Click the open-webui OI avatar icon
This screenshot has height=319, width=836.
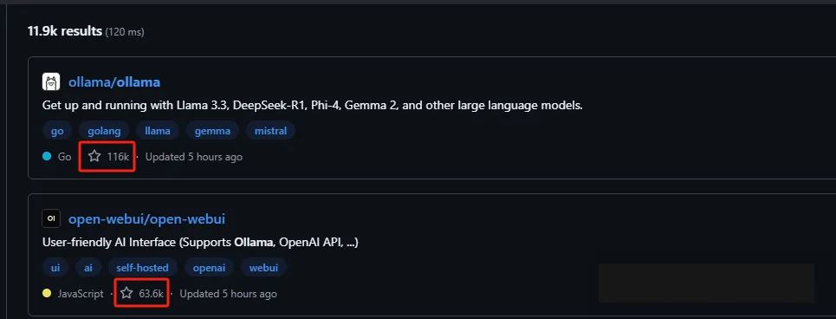[x=51, y=218]
